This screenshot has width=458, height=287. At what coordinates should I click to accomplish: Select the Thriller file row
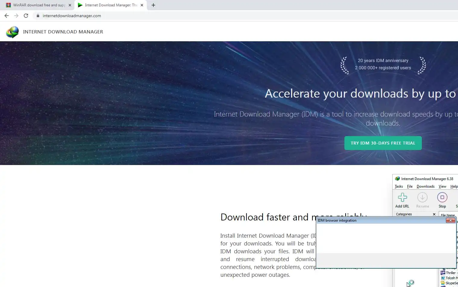[449, 273]
